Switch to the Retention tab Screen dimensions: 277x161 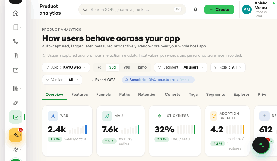[x=147, y=95]
